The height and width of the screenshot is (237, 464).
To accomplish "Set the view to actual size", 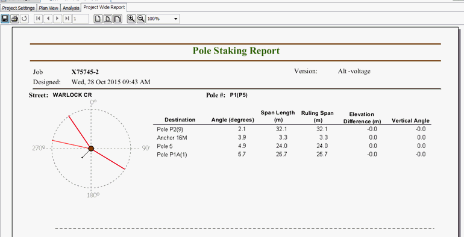I will [x=98, y=19].
